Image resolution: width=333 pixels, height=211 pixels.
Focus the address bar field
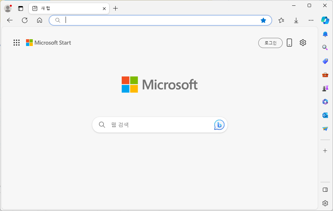[160, 20]
